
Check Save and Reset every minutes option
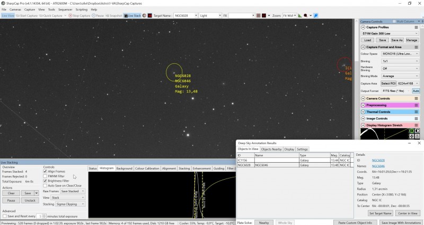pos(5,216)
